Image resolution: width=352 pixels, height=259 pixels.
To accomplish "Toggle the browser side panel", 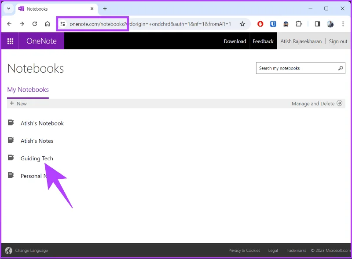I will click(x=317, y=24).
